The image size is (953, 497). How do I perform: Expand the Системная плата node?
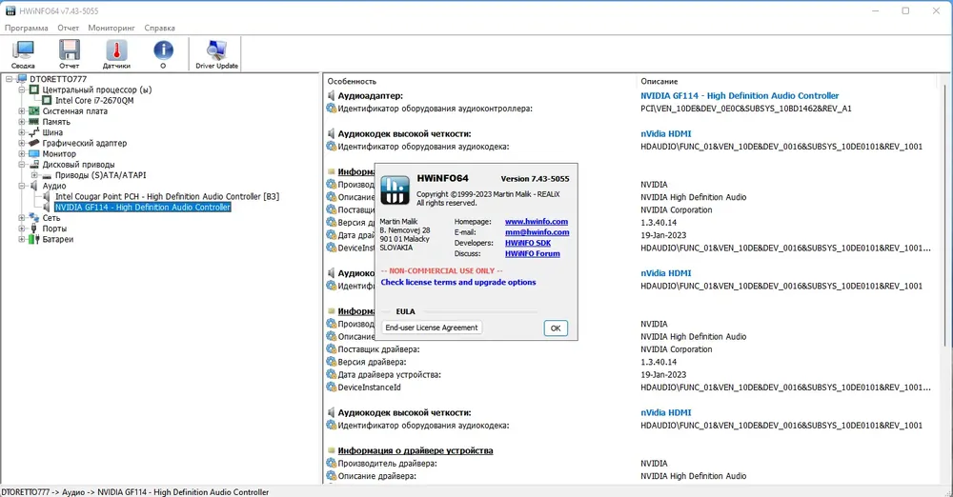(21, 111)
